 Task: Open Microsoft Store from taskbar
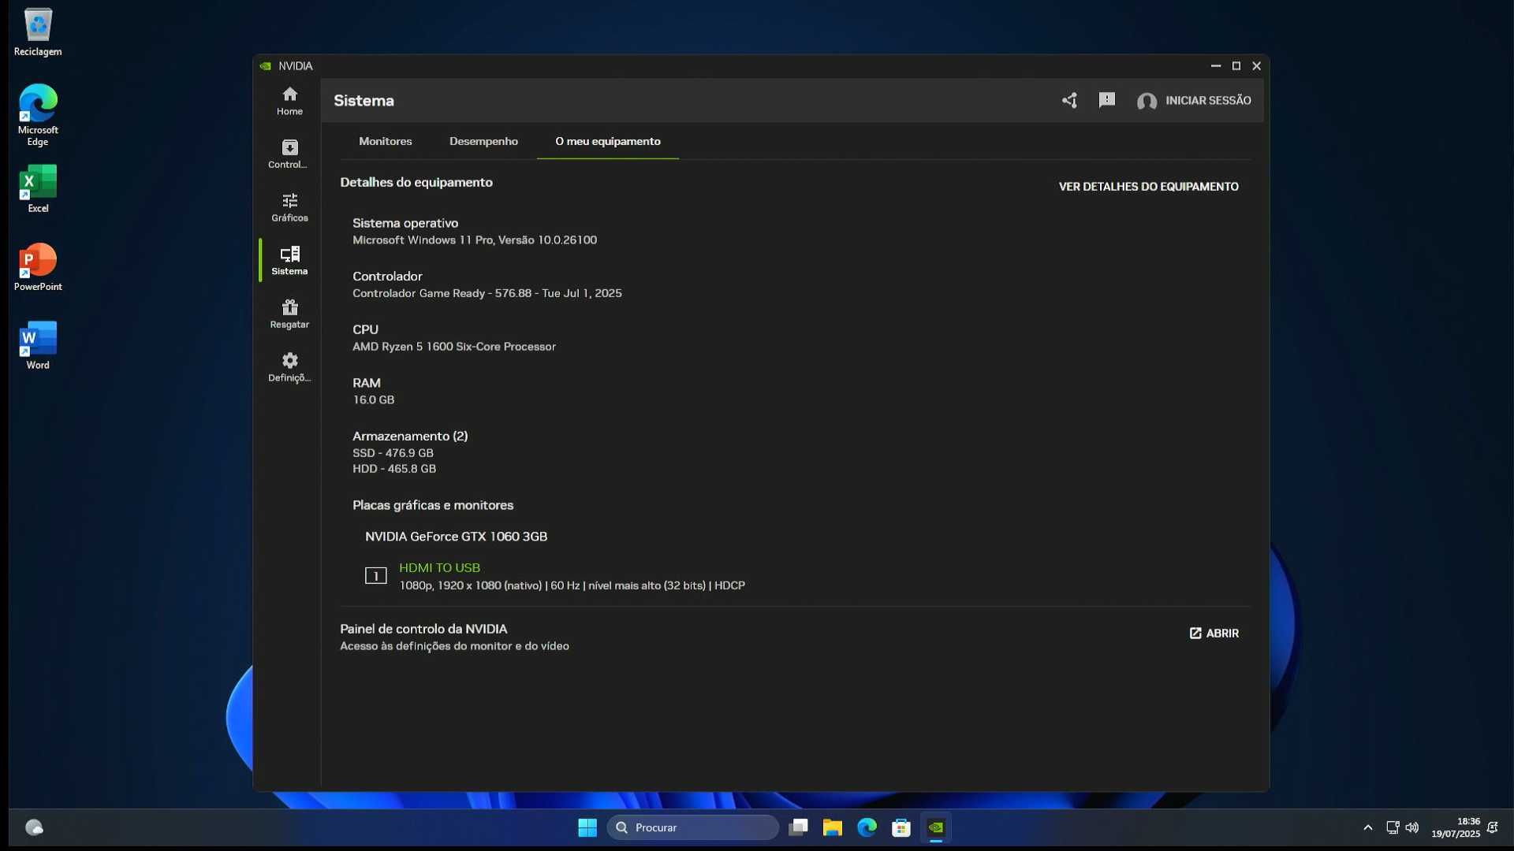click(x=901, y=827)
